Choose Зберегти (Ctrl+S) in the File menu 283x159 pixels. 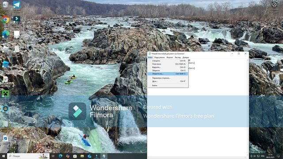(x=168, y=71)
